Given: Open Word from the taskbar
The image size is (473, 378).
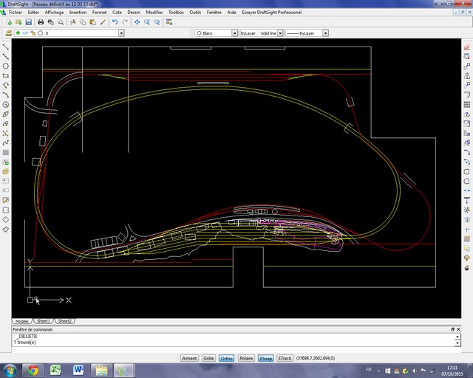Looking at the screenshot, I should (x=78, y=371).
